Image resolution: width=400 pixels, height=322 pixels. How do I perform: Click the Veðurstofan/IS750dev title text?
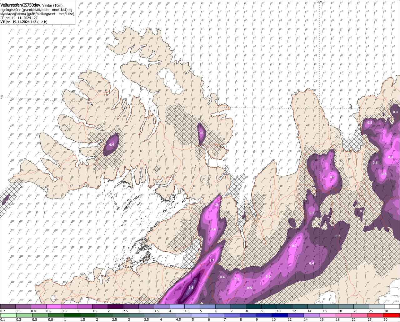tap(20, 5)
